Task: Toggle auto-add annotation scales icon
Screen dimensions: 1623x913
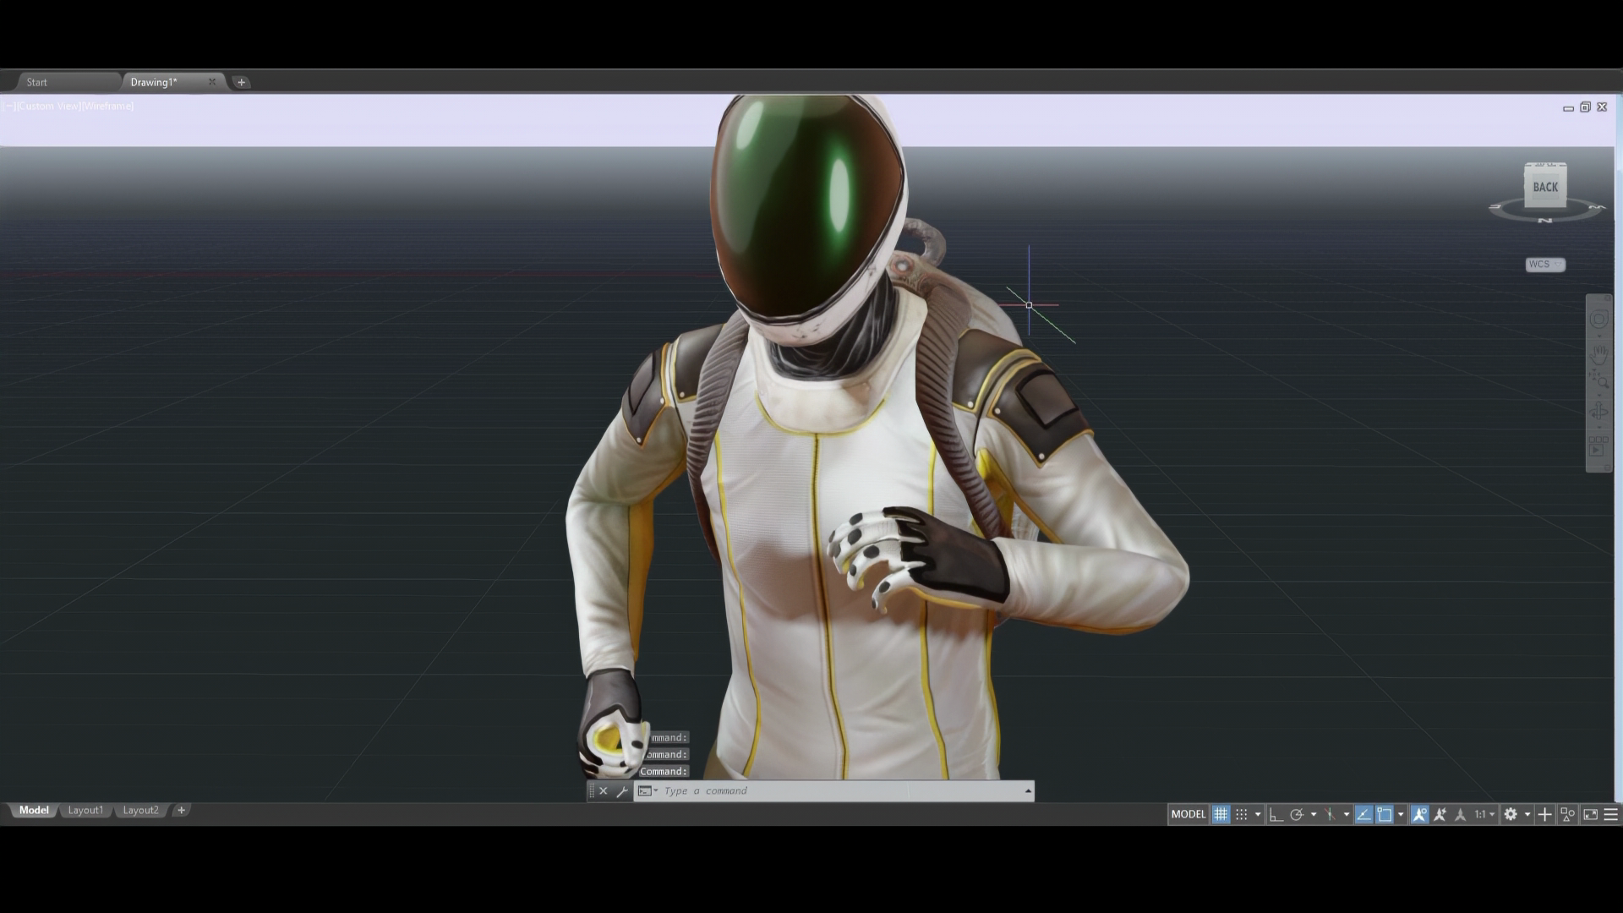Action: click(x=1440, y=814)
